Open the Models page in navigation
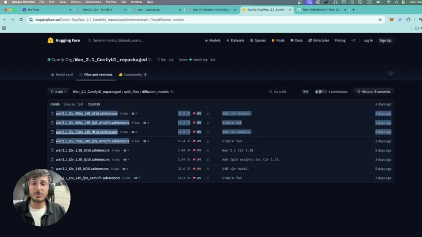Screen dimensions: 422x237 pos(212,40)
